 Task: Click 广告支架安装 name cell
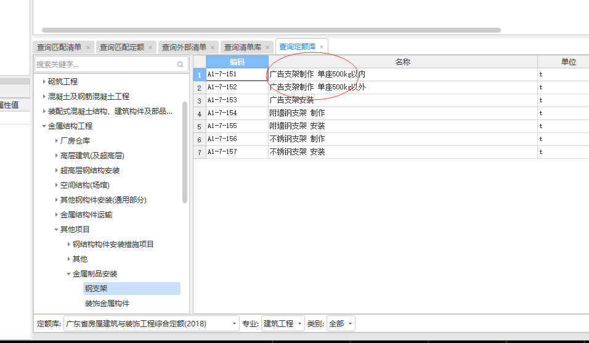[x=403, y=100]
